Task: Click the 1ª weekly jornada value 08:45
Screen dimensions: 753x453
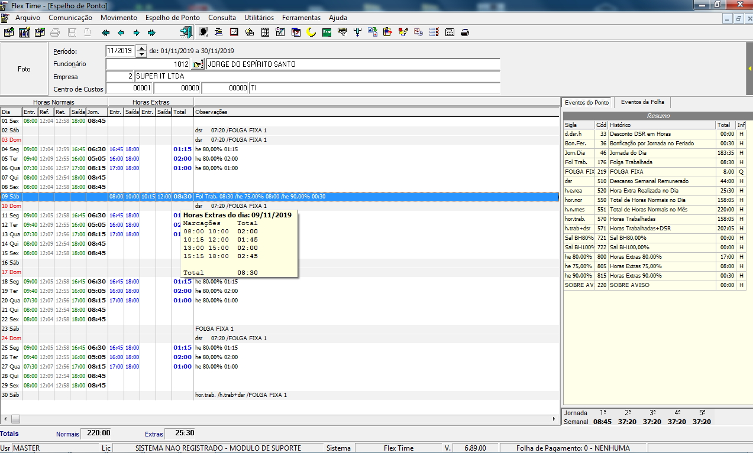Action: pos(602,422)
